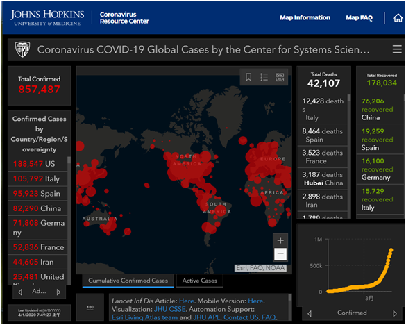Open the FAQ link in footer text
406x325 pixels.
point(269,317)
